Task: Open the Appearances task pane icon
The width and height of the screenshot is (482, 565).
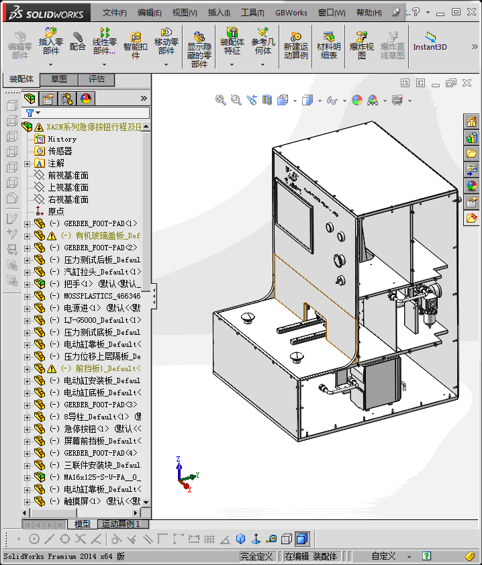Action: tap(471, 186)
